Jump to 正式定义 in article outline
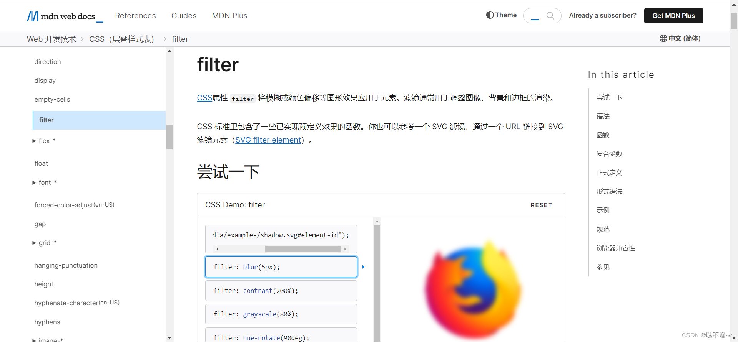The height and width of the screenshot is (342, 738). point(609,173)
